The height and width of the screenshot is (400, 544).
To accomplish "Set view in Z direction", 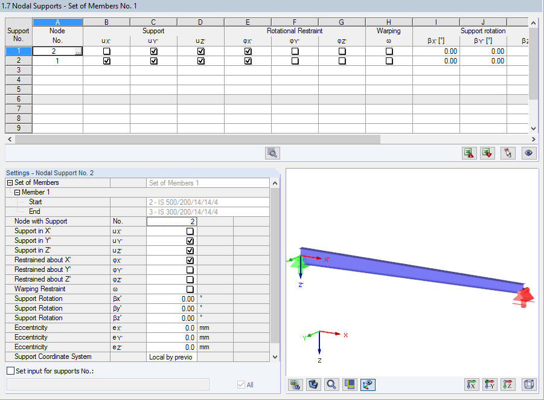I will tap(508, 384).
